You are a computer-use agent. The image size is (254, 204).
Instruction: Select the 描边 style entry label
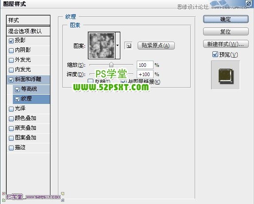point(20,147)
